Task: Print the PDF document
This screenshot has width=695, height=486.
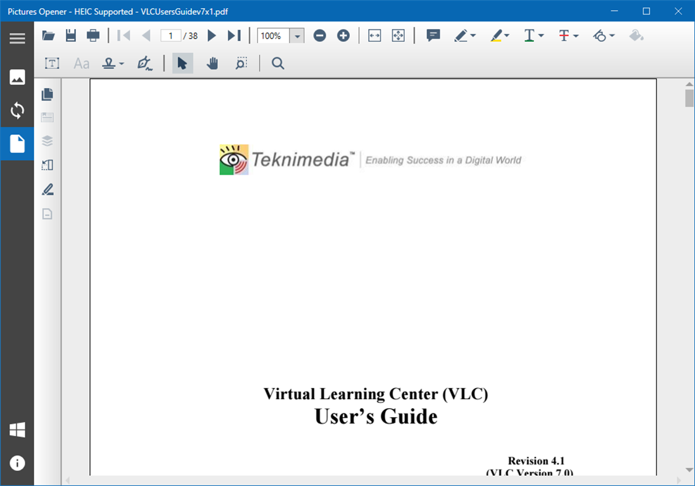Action: click(93, 35)
